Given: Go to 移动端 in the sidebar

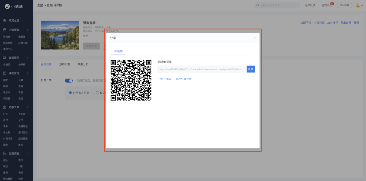Looking at the screenshot, I should [x=7, y=37].
